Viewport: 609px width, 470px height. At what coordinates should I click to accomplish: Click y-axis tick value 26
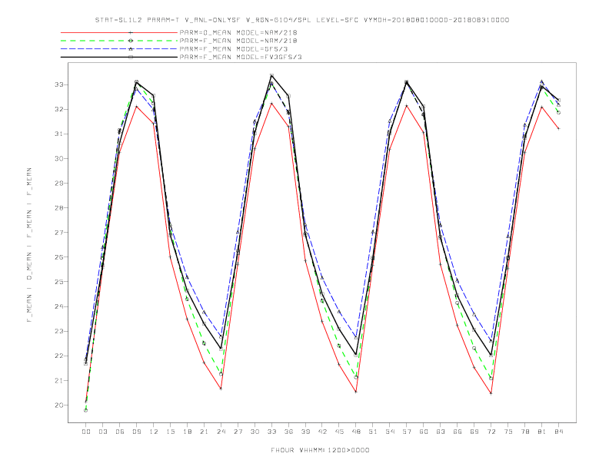point(59,257)
